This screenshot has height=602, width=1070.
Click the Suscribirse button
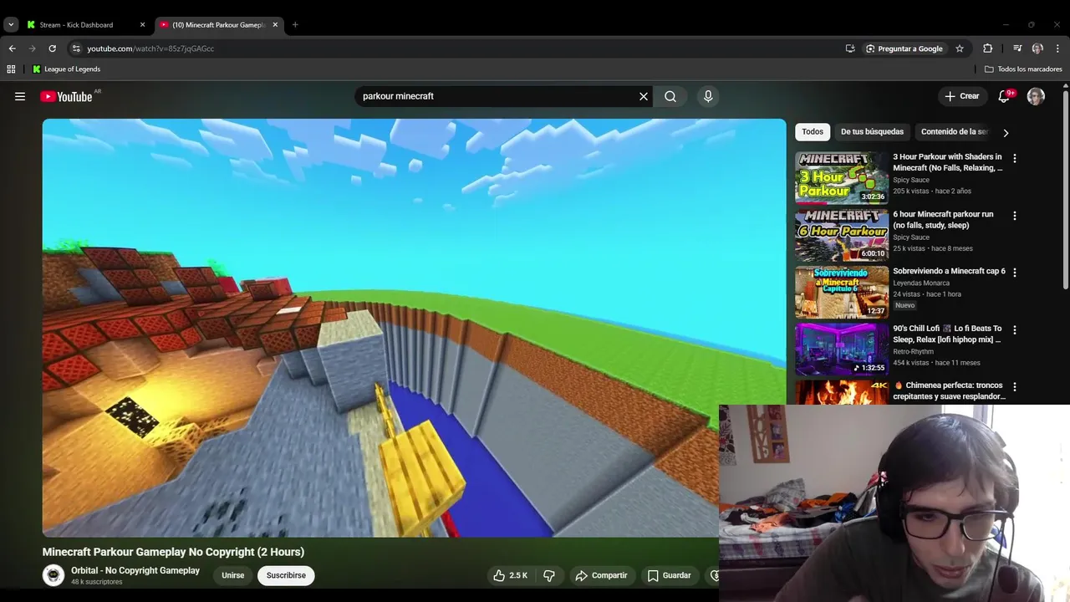[286, 575]
